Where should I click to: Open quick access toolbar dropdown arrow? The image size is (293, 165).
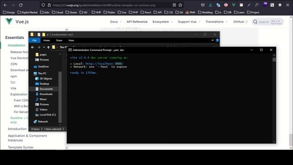click(48, 35)
